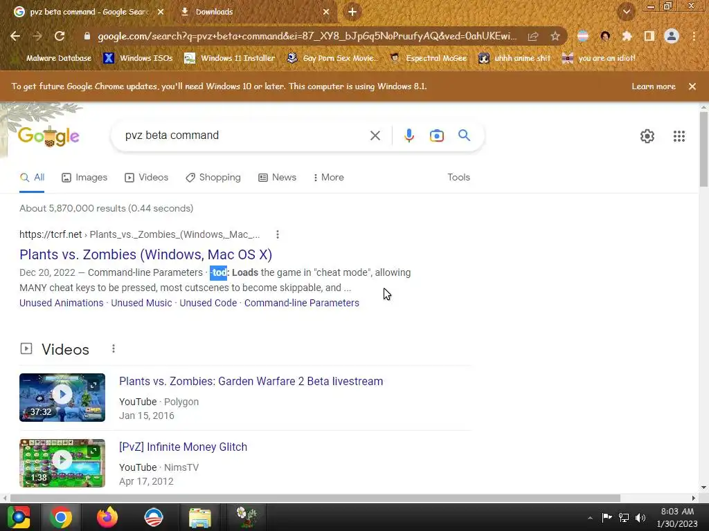Open the Start button on the taskbar
The height and width of the screenshot is (531, 709).
click(x=19, y=517)
